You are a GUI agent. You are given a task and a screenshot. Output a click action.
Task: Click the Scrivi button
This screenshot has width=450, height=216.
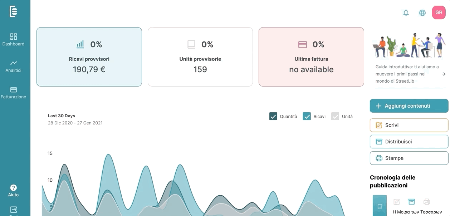(409, 125)
